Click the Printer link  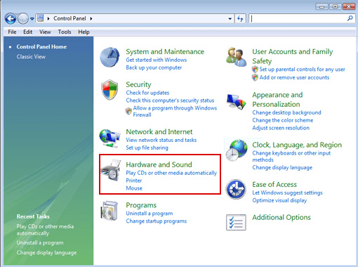tap(134, 181)
